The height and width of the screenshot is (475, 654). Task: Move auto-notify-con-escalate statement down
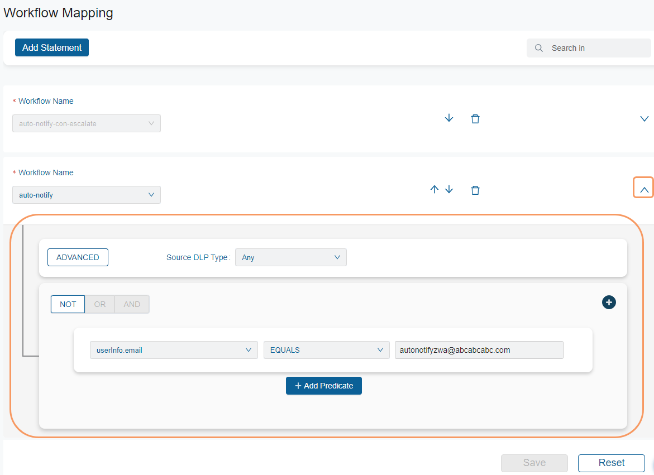pos(449,118)
